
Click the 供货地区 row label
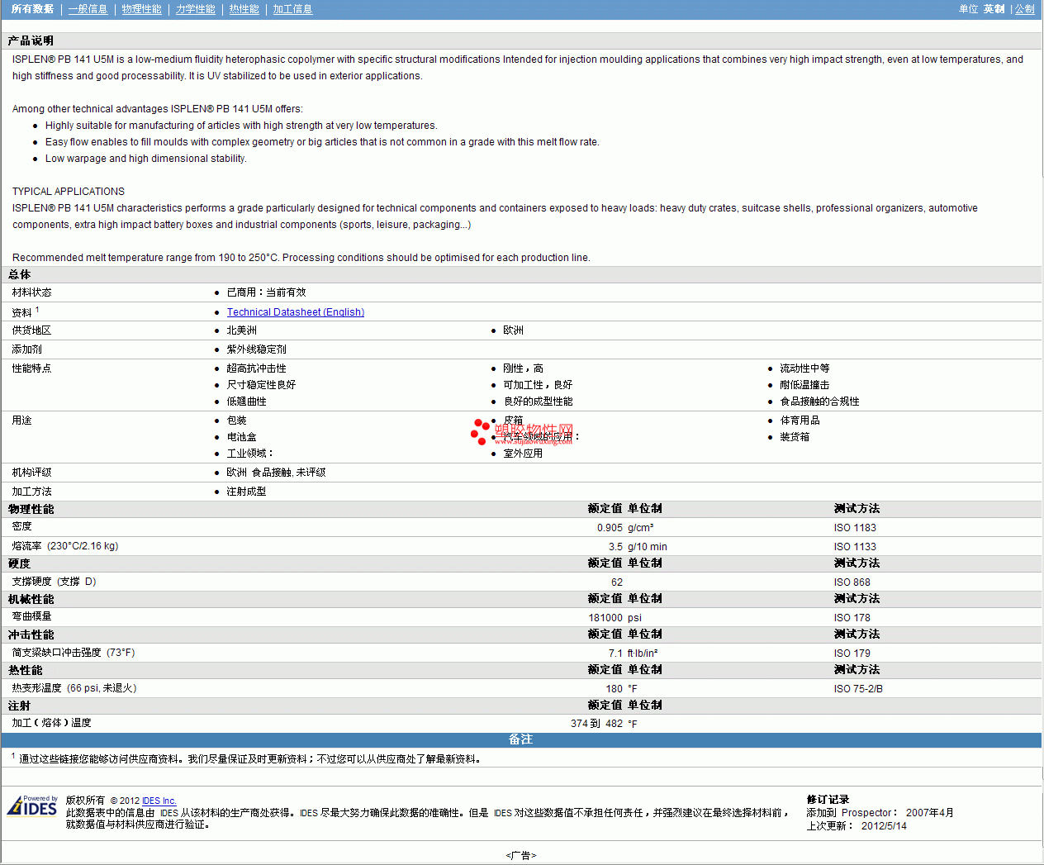pos(31,330)
